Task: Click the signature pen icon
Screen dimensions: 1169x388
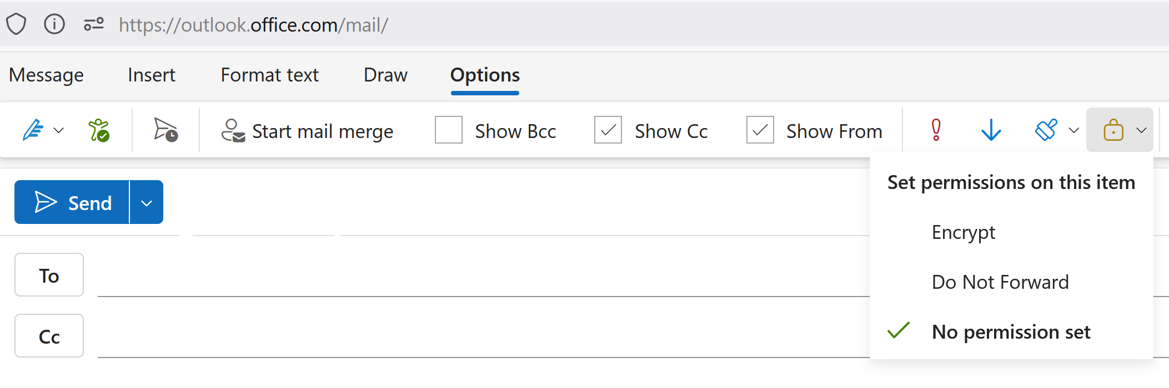Action: [33, 130]
